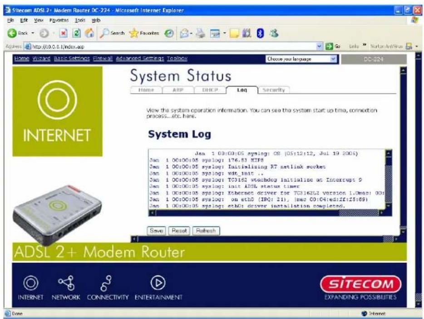Click the CONNECTIVITY icon in footer
This screenshot has height=319, width=424.
coord(106,283)
